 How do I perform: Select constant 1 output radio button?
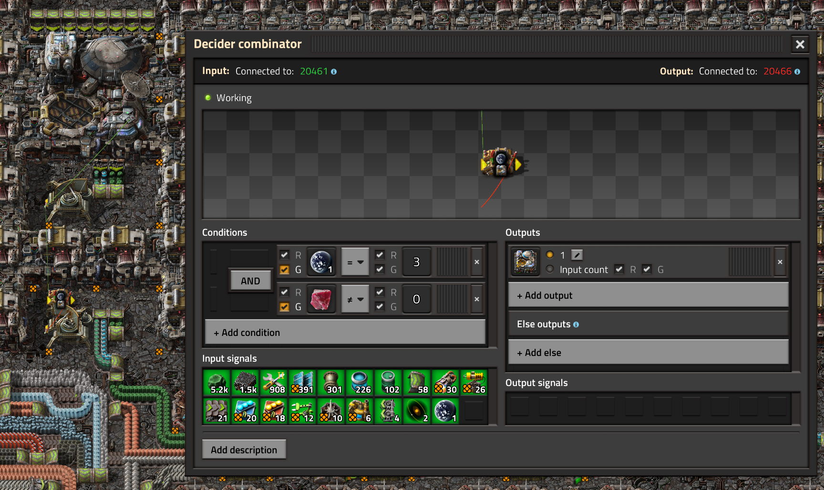tap(550, 255)
